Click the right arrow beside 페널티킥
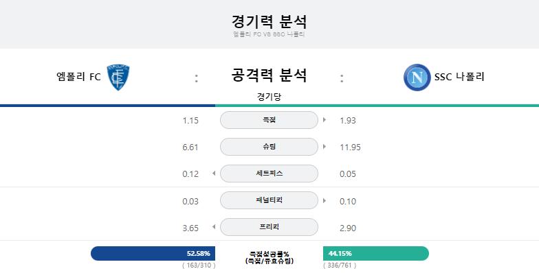Screen dimensions: 539x273 point(324,200)
